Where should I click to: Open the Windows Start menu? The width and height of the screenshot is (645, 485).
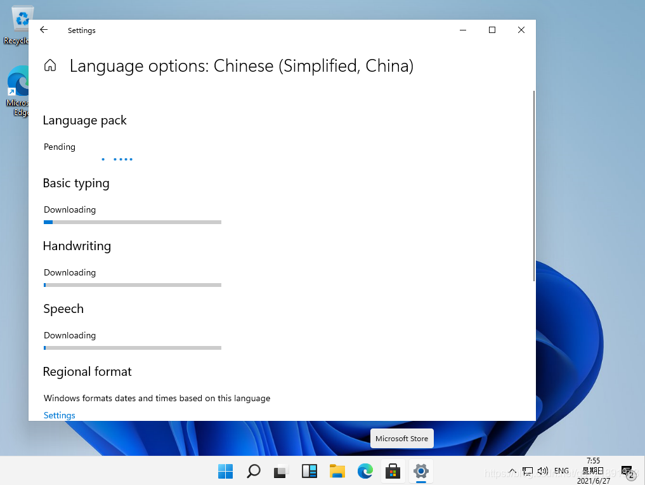coord(225,471)
